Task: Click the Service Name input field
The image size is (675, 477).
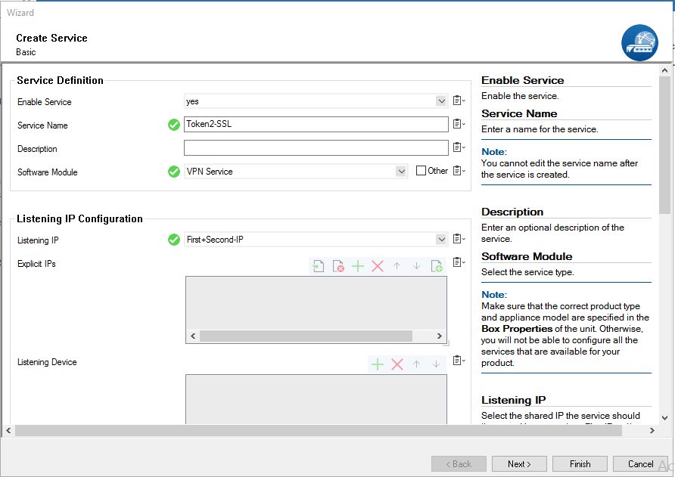Action: (x=316, y=125)
